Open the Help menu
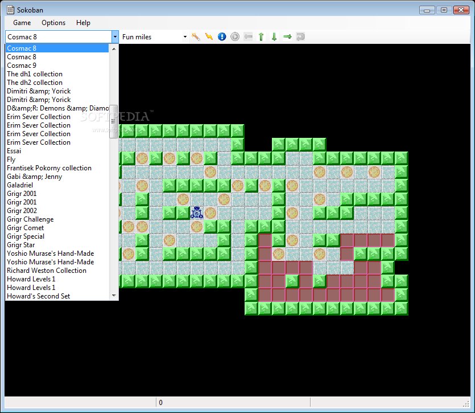The height and width of the screenshot is (413, 475). [x=83, y=23]
